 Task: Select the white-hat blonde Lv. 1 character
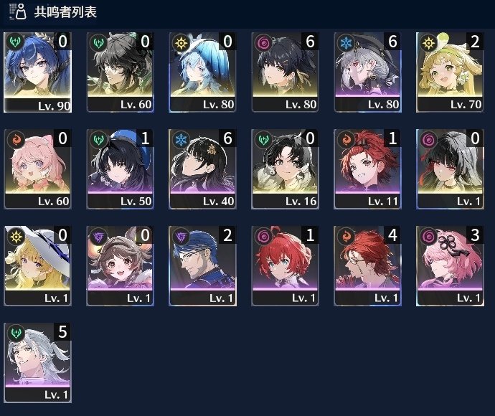pos(37,266)
